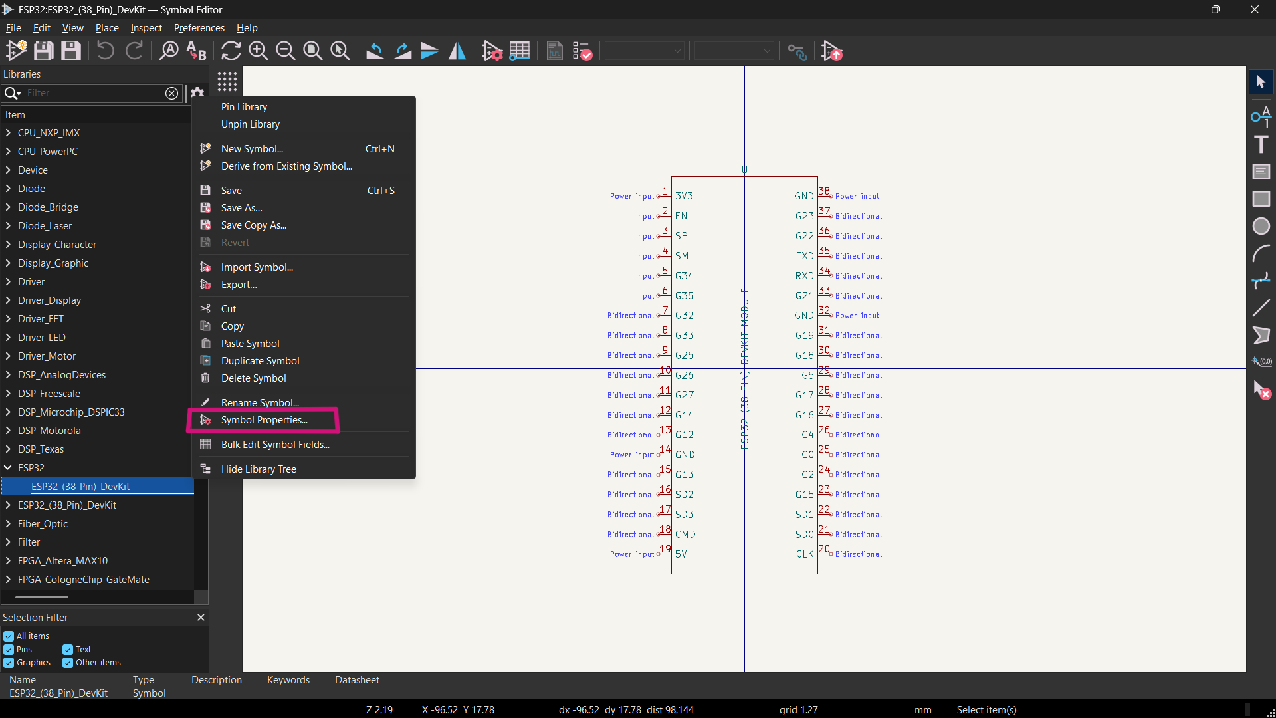Choose Export from context menu
Image resolution: width=1276 pixels, height=718 pixels.
click(x=304, y=285)
